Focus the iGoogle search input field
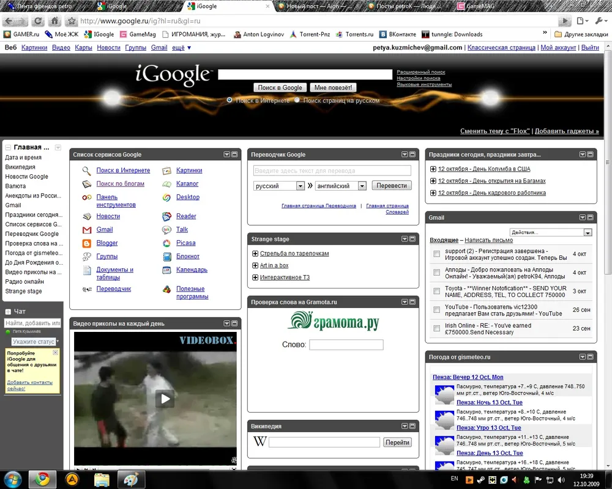Viewport: 612px width, 489px height. (305, 75)
